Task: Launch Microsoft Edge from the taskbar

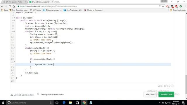Action: (64, 103)
